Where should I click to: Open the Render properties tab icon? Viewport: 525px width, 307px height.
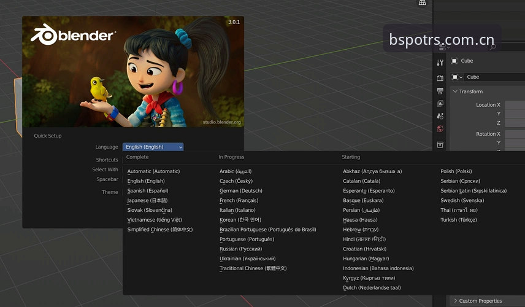pos(440,78)
